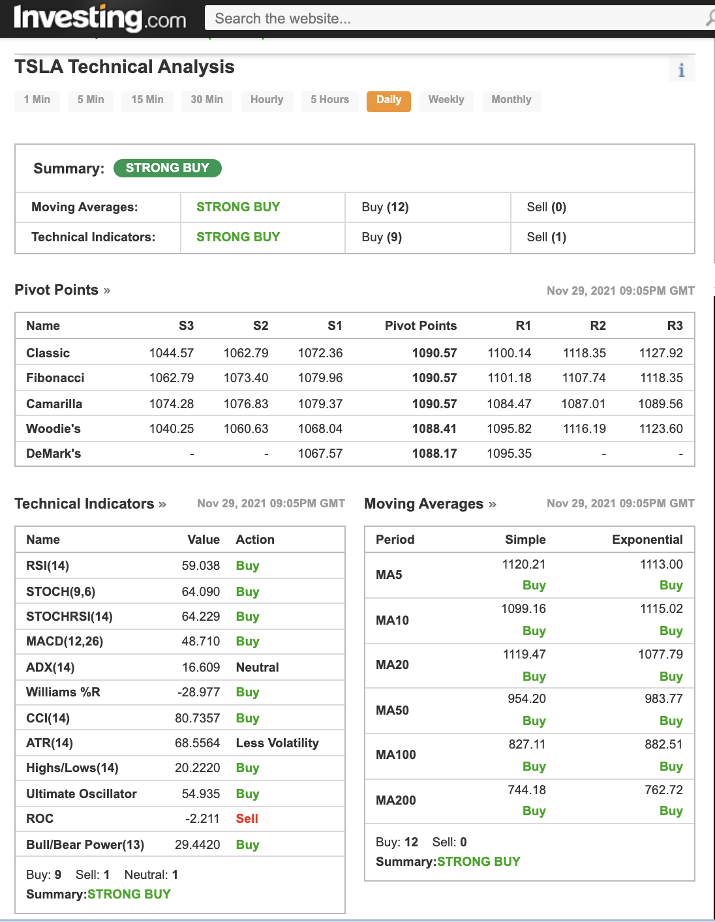
Task: Click the MA20 period label
Action: click(392, 665)
